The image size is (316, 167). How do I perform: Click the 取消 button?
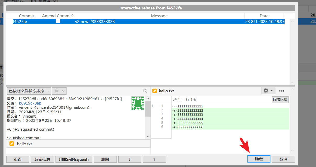283,159
